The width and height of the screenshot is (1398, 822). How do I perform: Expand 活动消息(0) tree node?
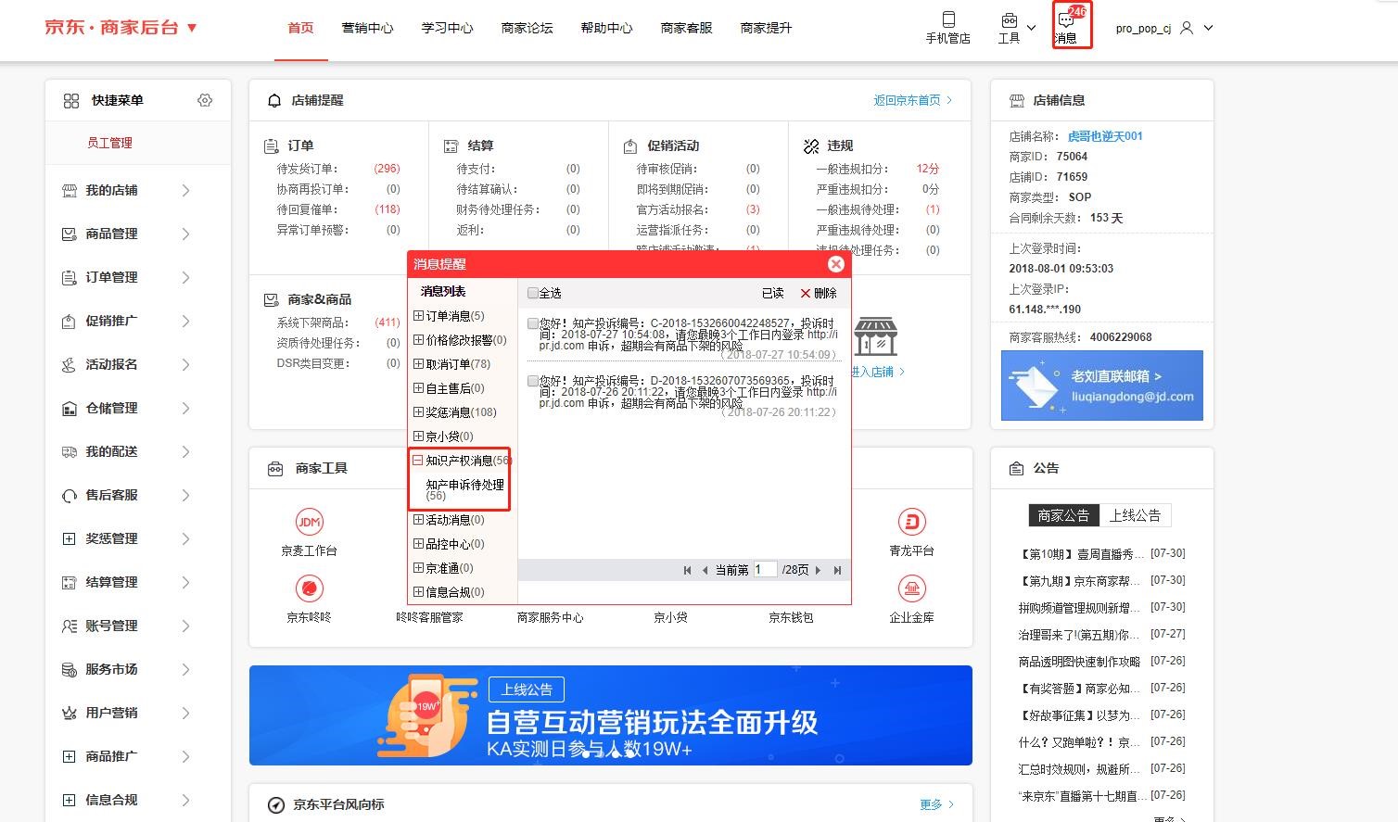[x=418, y=520]
